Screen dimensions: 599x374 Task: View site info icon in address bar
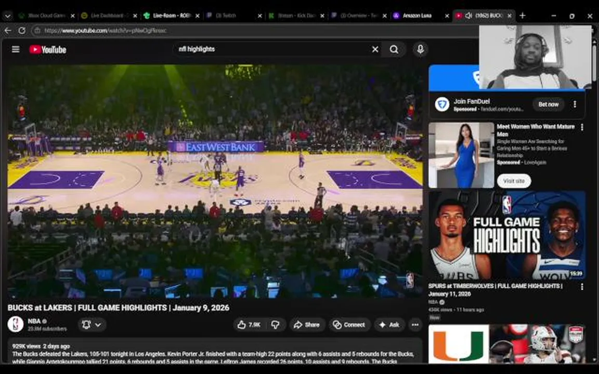(37, 31)
